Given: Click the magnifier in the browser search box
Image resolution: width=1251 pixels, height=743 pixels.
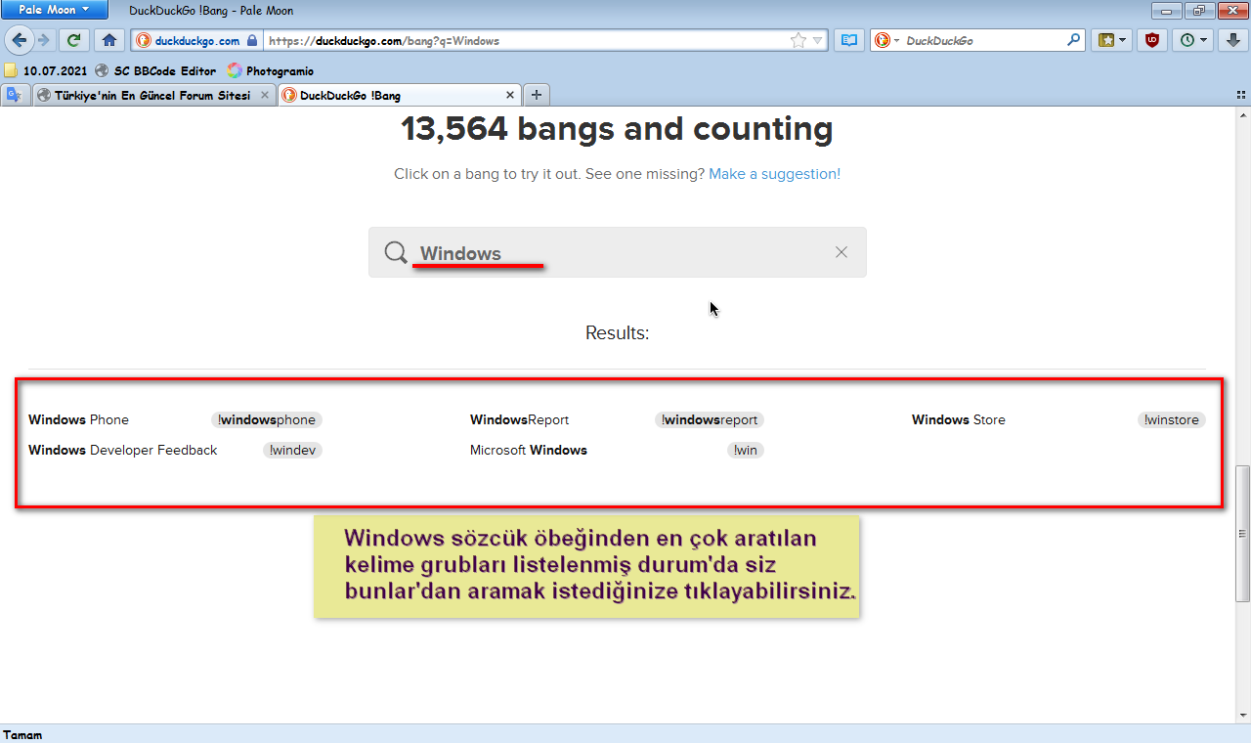Looking at the screenshot, I should coord(1074,40).
